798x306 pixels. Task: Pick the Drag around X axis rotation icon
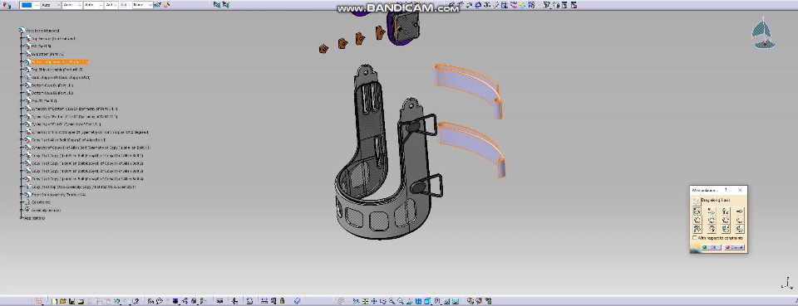tap(697, 228)
